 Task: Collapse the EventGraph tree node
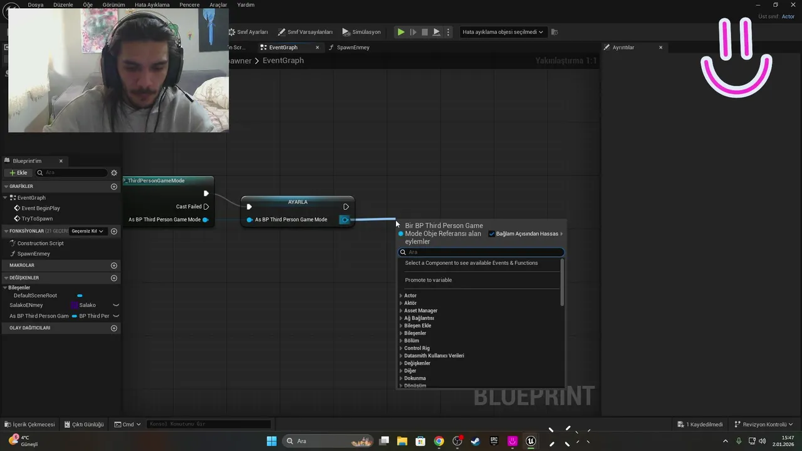(x=6, y=198)
